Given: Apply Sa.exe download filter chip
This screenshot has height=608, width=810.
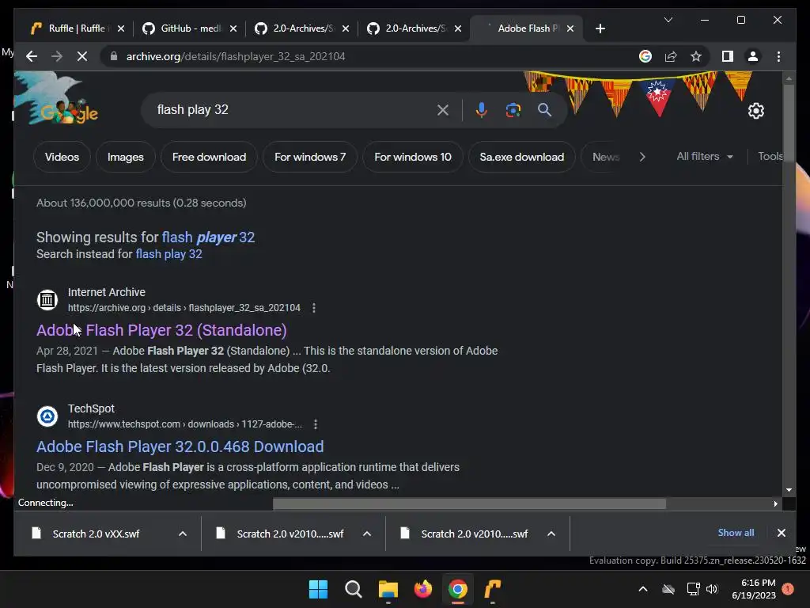Looking at the screenshot, I should tap(522, 157).
